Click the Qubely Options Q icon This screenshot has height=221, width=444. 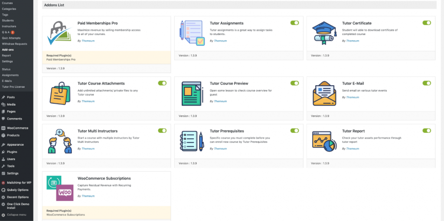coord(3,190)
